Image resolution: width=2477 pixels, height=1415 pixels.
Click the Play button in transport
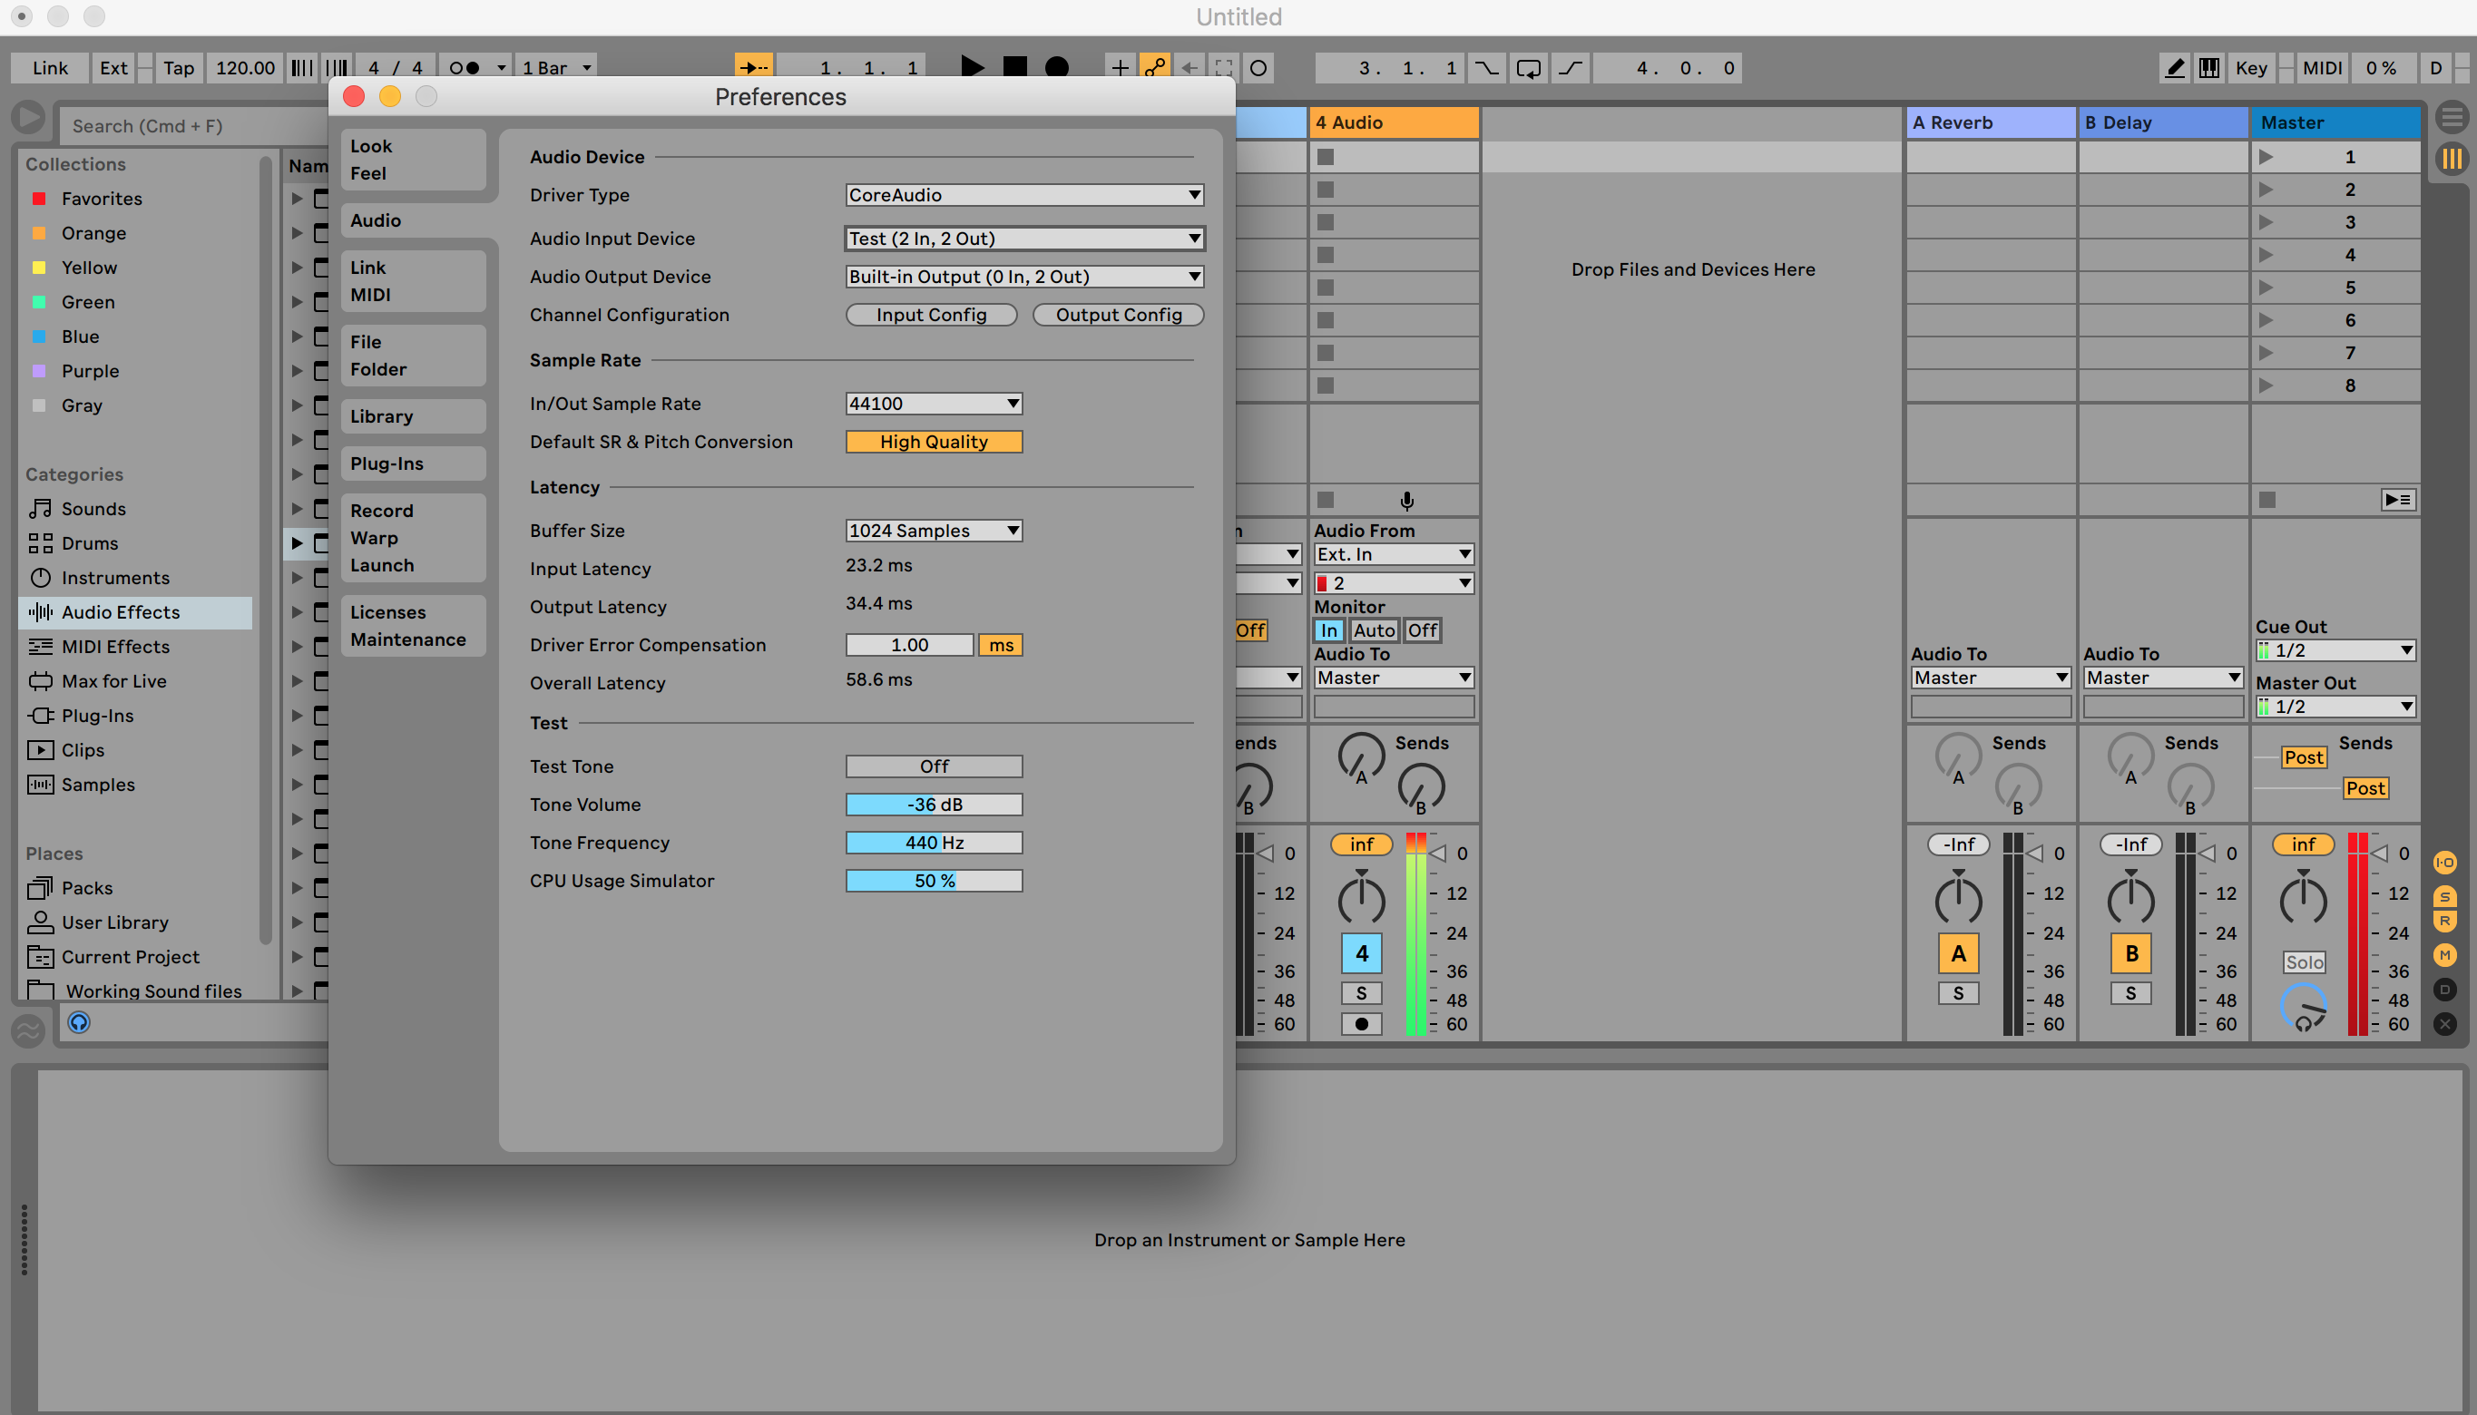pos(971,67)
